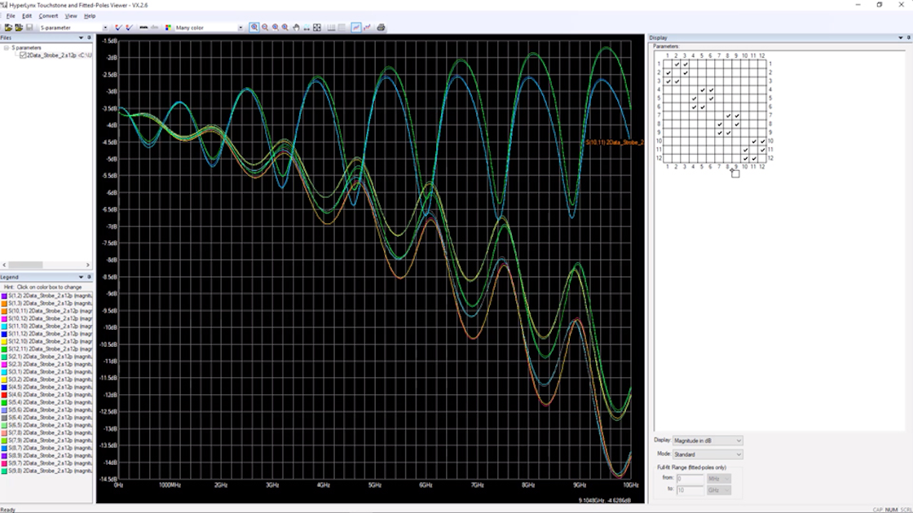913x513 pixels.
Task: Collapse the S parameters tree node
Action: click(7, 48)
